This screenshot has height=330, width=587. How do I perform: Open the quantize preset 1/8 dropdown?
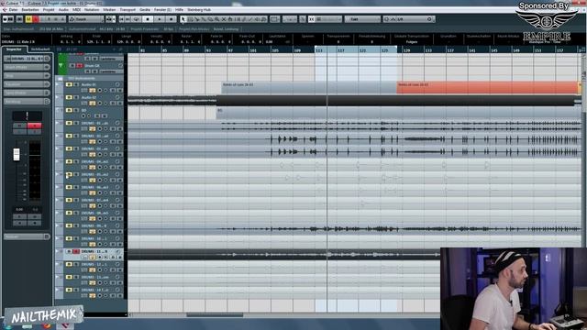409,19
